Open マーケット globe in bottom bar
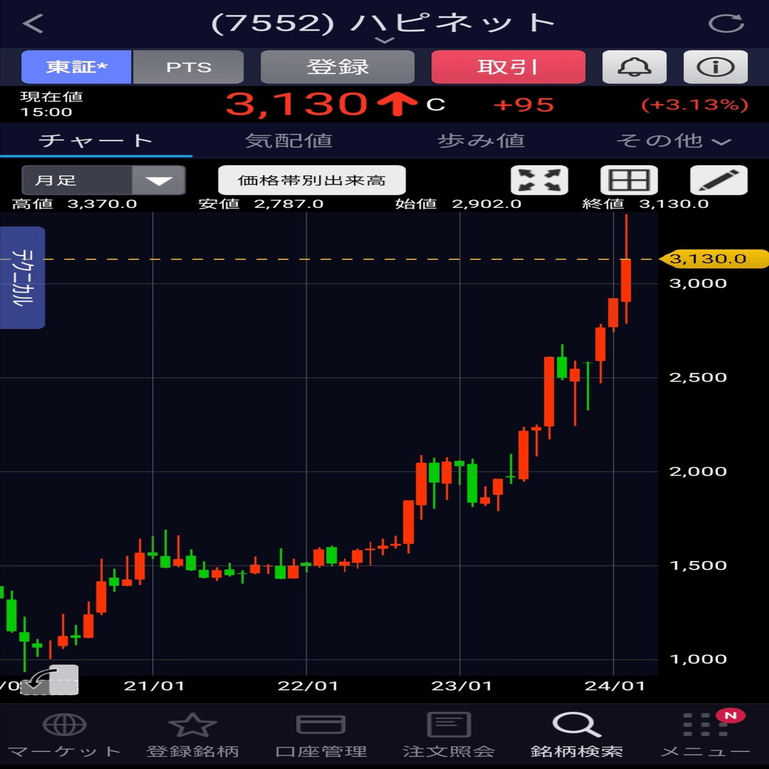Screen dimensions: 769x769 64,734
